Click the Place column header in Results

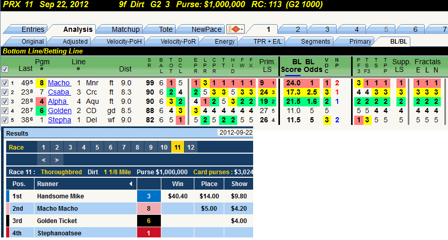tap(209, 184)
